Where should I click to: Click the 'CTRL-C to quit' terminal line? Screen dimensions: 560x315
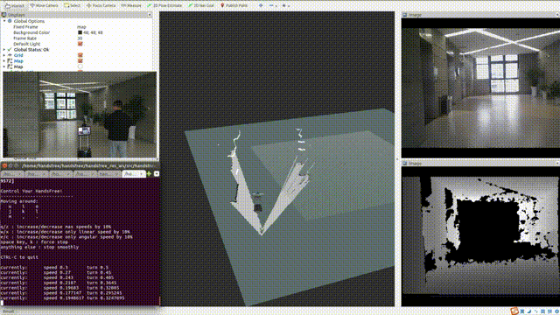click(x=19, y=257)
